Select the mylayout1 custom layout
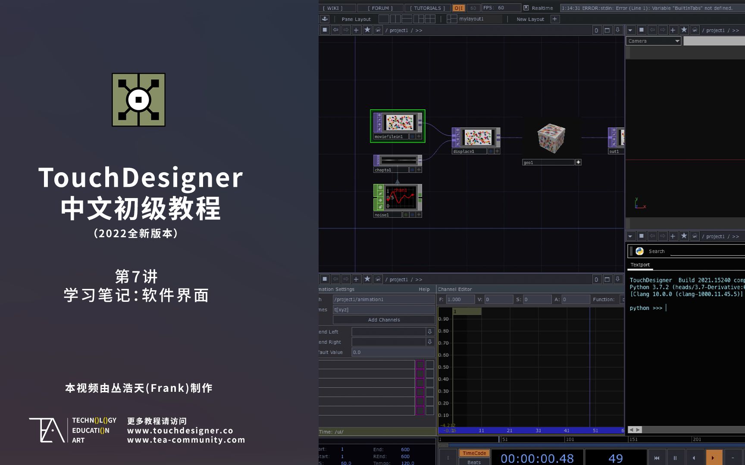 (474, 19)
